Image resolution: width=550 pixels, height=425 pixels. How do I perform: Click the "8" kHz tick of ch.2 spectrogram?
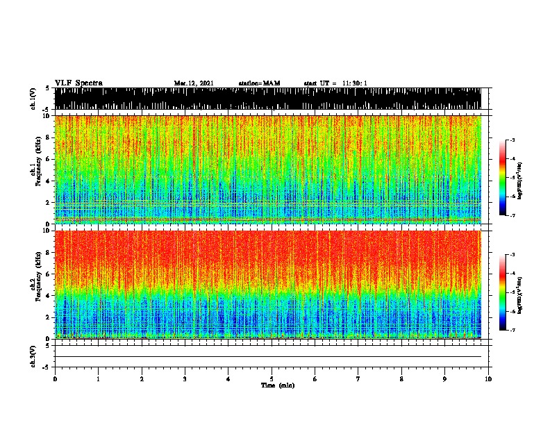pos(49,253)
